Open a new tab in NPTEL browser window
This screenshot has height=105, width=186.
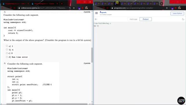[62, 4]
